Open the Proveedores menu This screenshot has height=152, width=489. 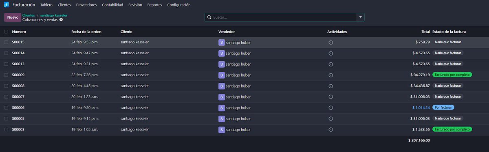86,5
